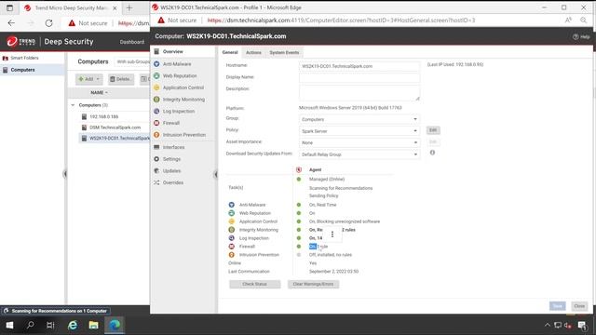
Task: Collapse the Computers (3) tree group
Action: 73,105
